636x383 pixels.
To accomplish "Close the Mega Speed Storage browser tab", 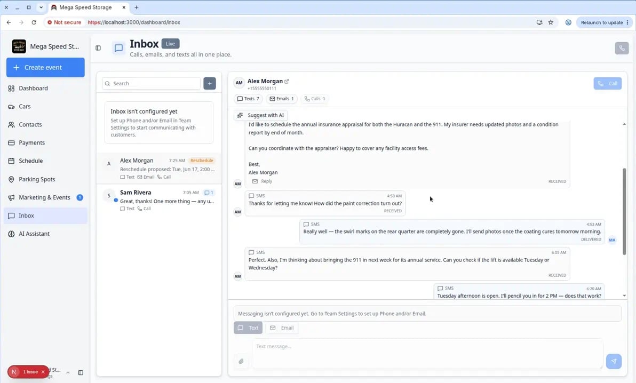I will point(124,7).
